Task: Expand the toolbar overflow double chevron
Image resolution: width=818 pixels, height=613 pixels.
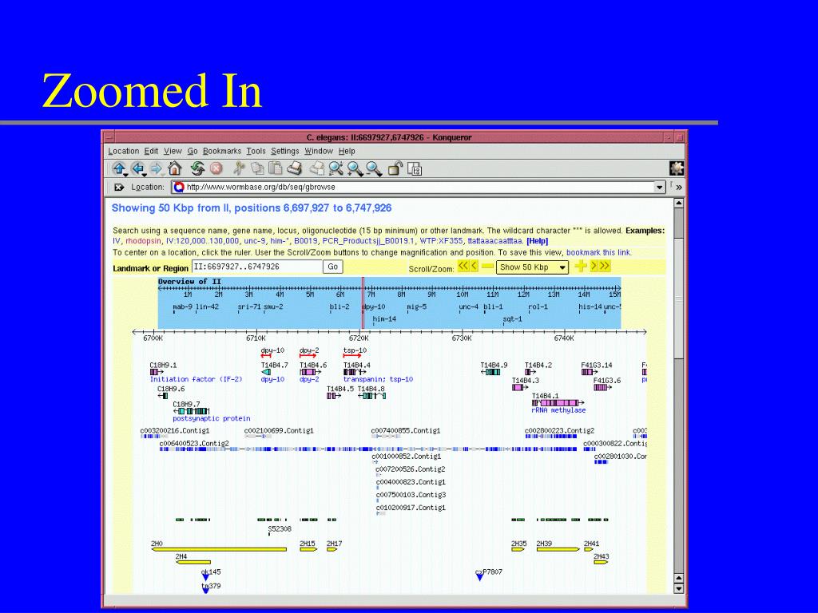Action: (x=679, y=187)
